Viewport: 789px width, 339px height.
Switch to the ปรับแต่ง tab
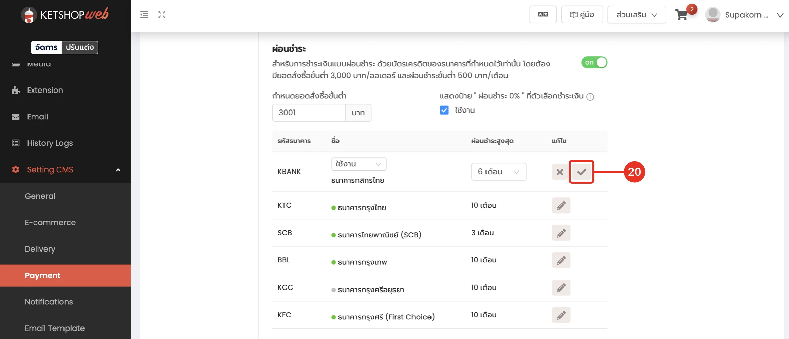80,47
